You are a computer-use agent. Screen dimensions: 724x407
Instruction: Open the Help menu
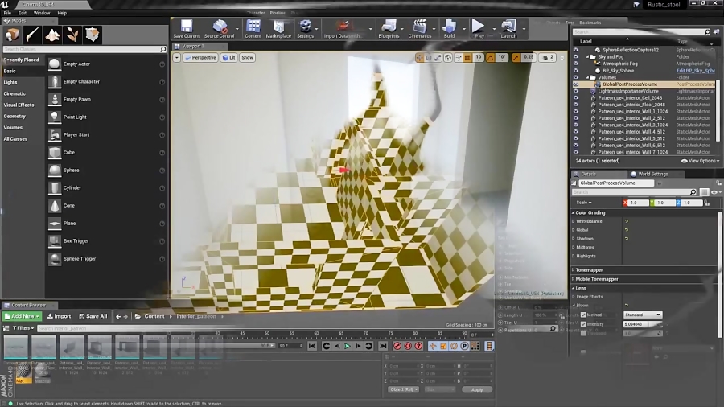[x=62, y=13]
